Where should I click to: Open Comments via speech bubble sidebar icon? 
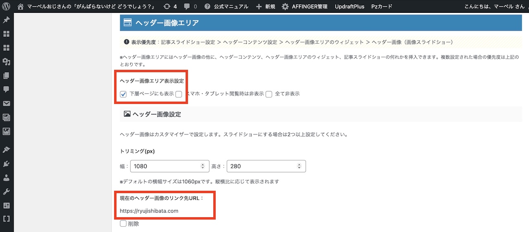(x=7, y=90)
